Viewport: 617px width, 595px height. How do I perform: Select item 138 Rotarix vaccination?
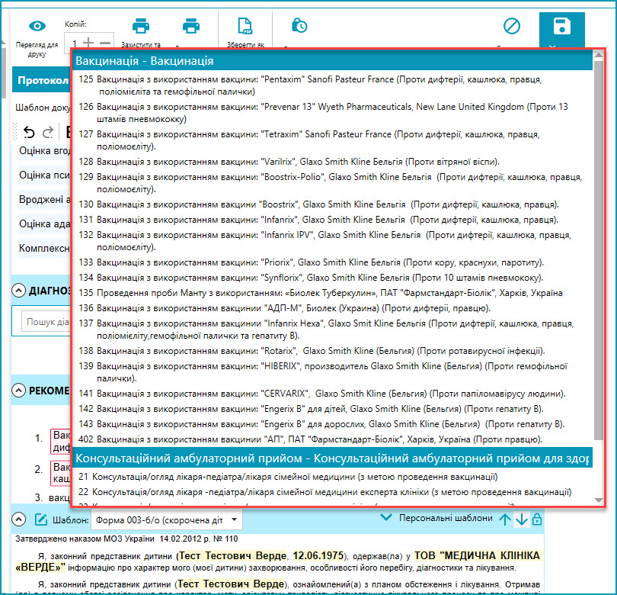333,351
